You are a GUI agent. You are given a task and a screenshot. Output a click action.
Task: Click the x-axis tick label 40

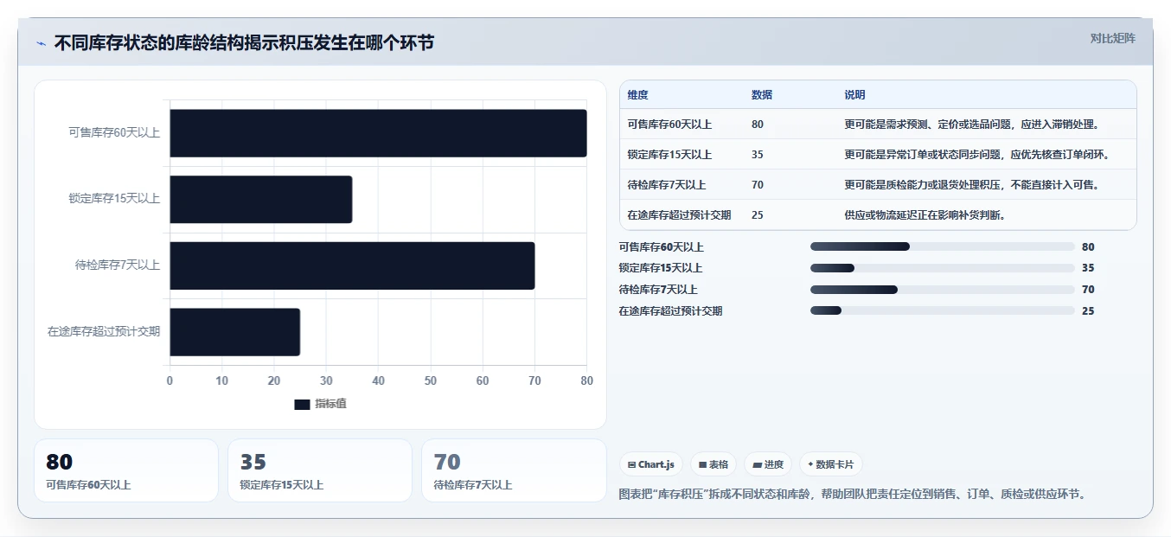point(378,381)
